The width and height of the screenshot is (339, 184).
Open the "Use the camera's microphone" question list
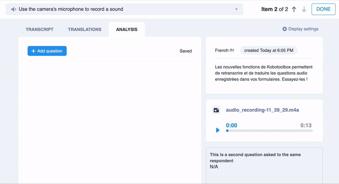click(123, 9)
